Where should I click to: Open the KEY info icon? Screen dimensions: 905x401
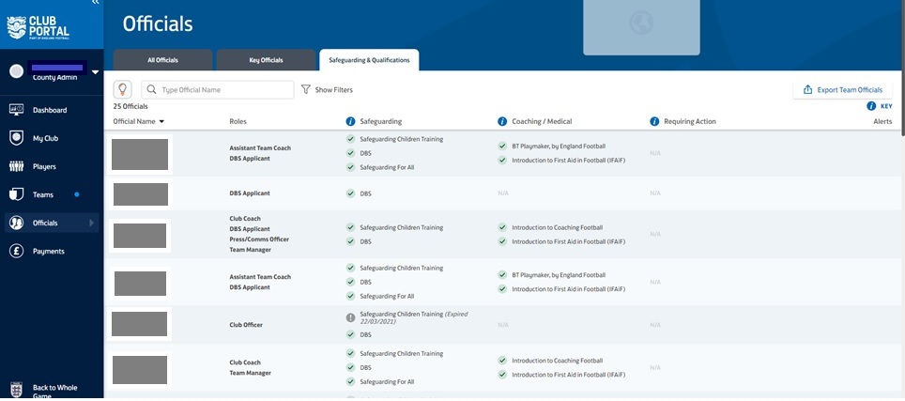point(871,106)
